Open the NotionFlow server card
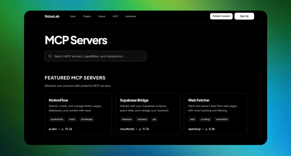Image resolution: width=291 pixels, height=156 pixels. (78, 100)
